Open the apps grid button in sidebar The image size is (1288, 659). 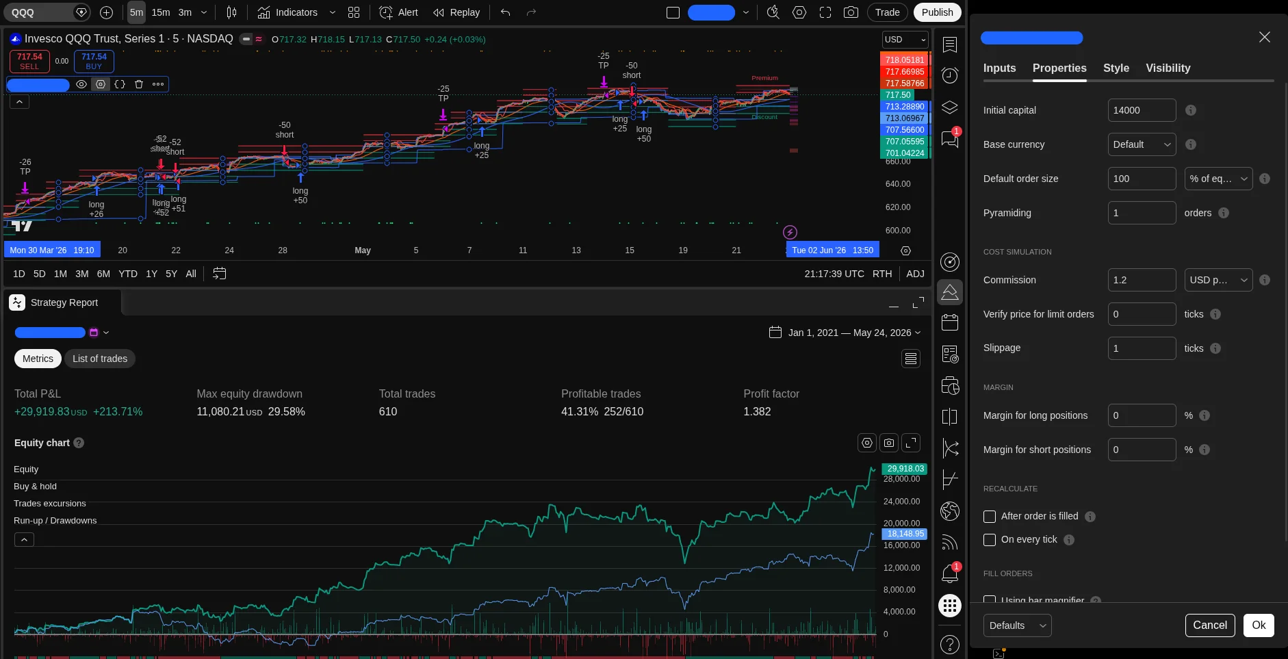click(x=950, y=606)
